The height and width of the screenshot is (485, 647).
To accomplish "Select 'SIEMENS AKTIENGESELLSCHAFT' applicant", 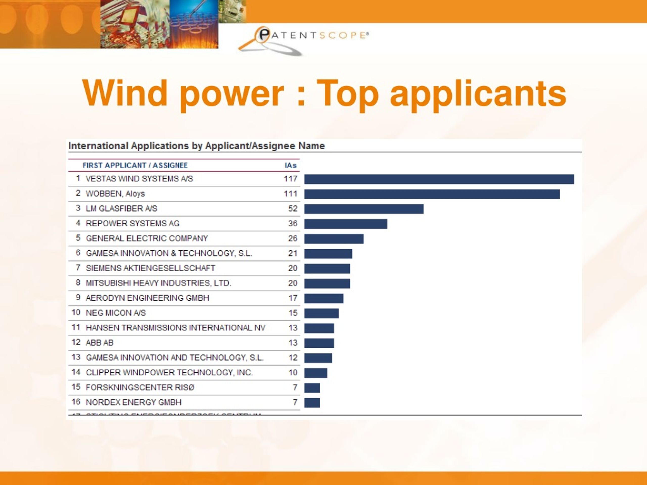I will [x=150, y=268].
